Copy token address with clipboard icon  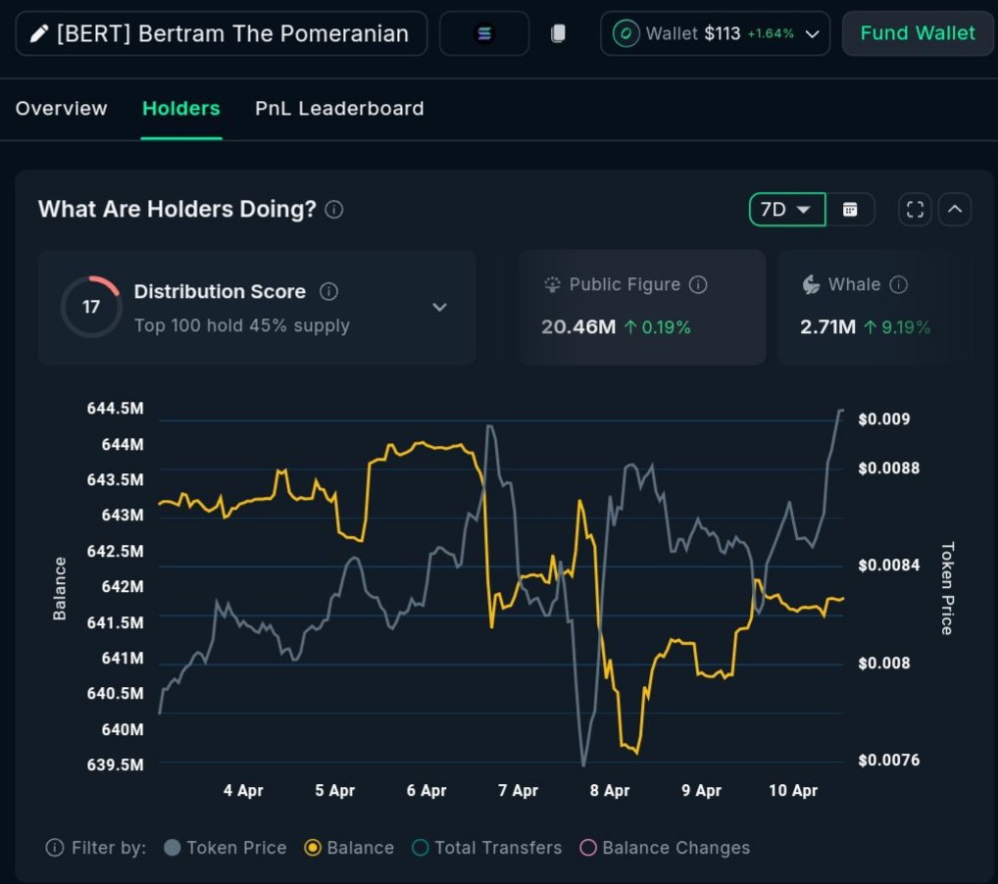558,33
